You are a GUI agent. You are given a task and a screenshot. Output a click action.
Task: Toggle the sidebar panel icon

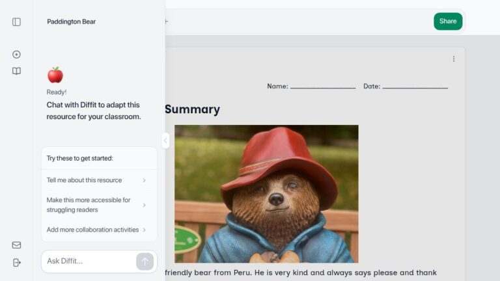coord(16,21)
